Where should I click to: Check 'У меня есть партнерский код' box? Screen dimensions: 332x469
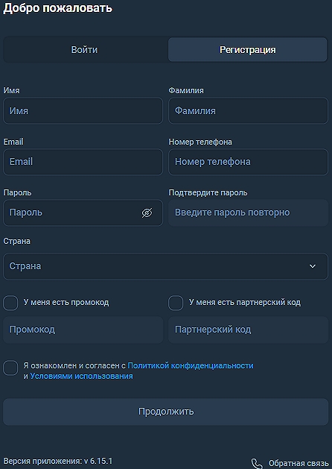tap(176, 303)
